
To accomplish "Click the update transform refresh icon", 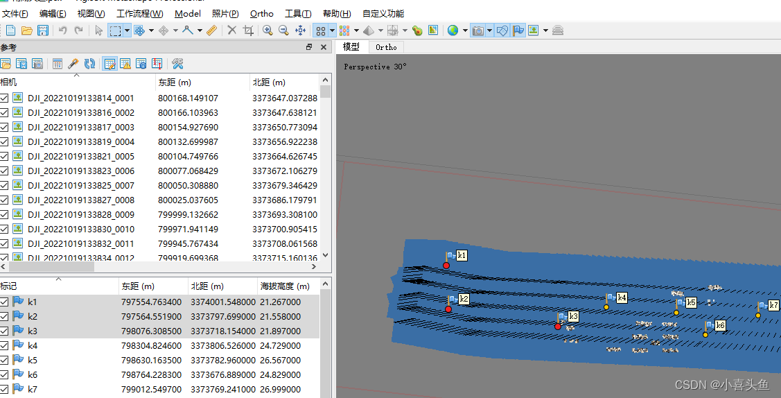I will pos(89,64).
